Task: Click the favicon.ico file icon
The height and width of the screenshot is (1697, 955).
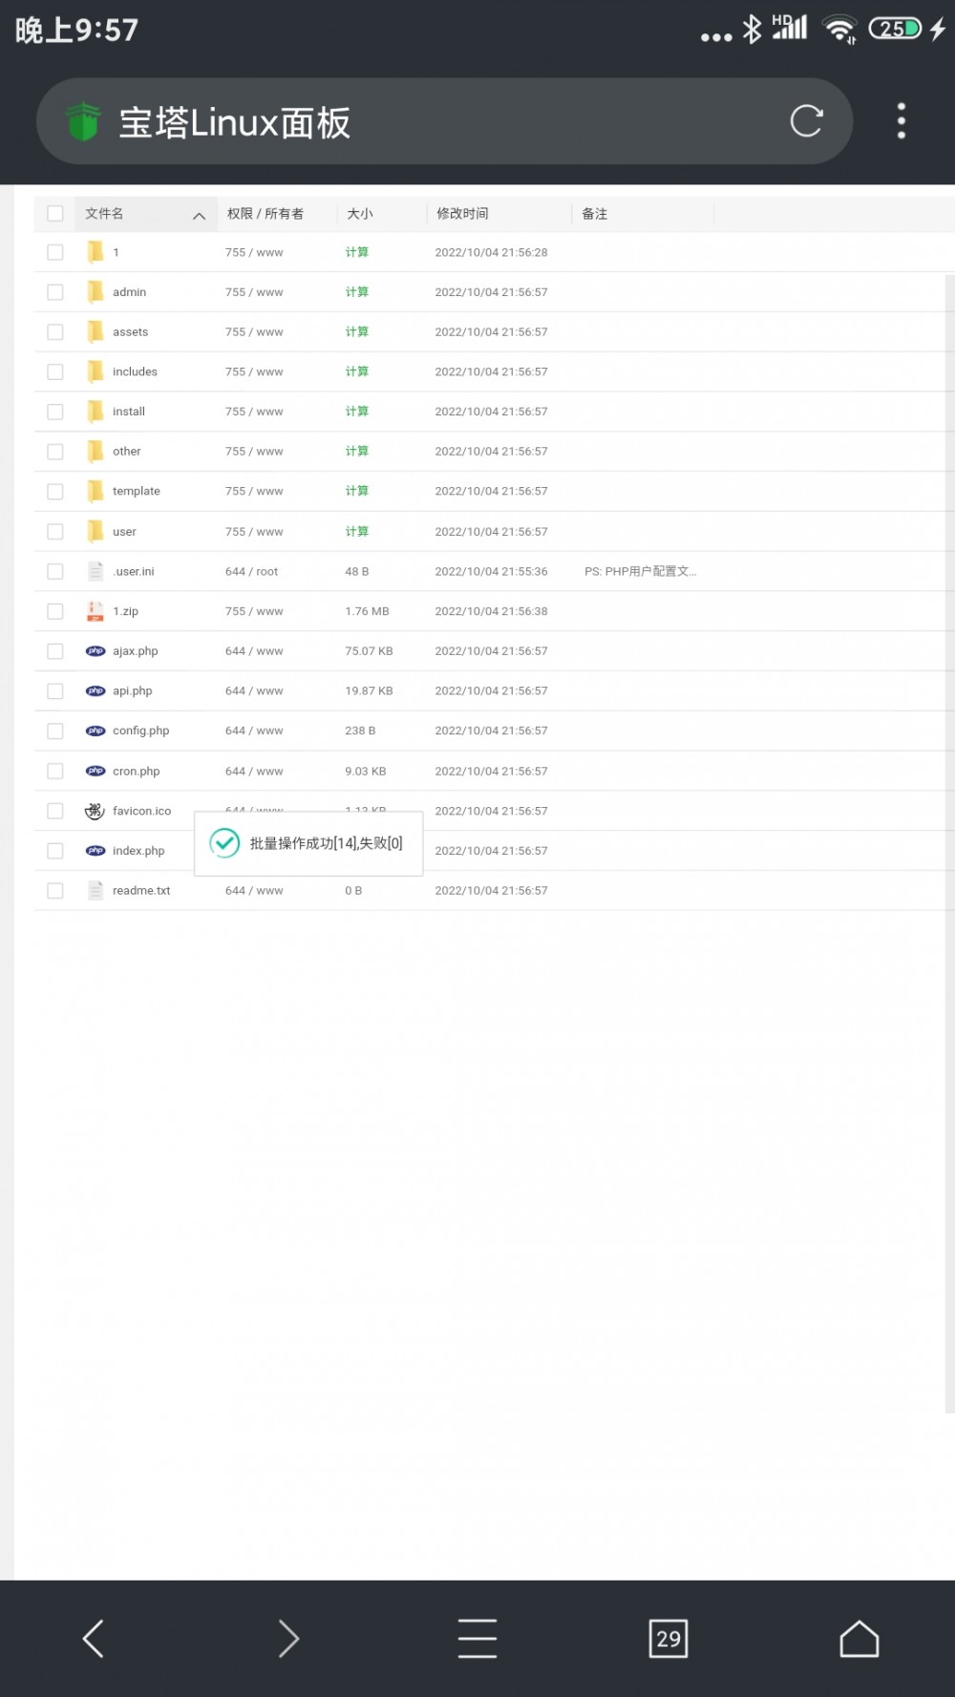Action: coord(95,811)
